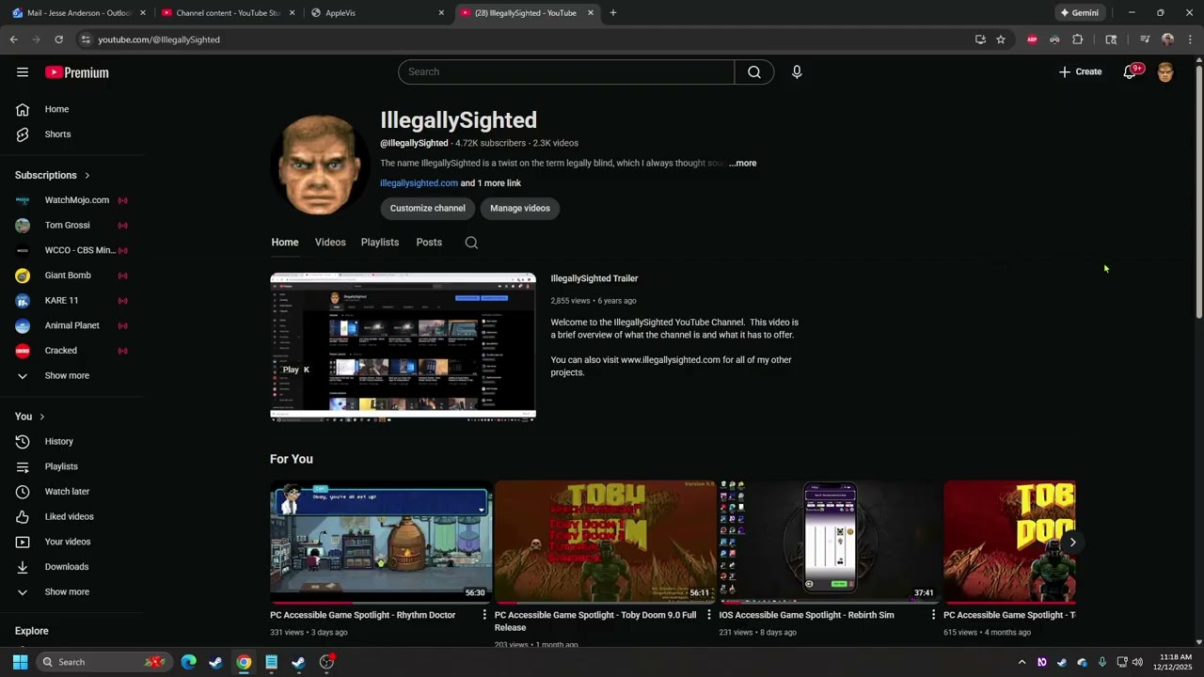Play the IllegallySighted Trailer video thumbnail
Screen dimensions: 1204x677
coord(403,346)
